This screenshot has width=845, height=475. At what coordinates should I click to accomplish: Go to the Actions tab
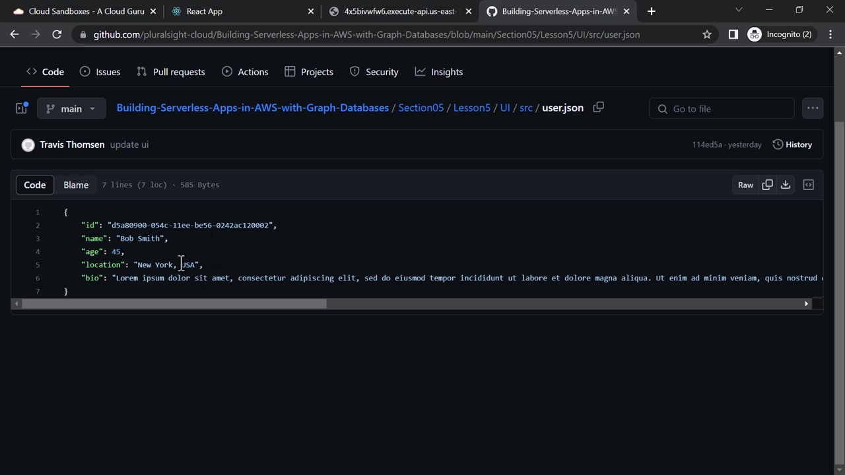[245, 72]
